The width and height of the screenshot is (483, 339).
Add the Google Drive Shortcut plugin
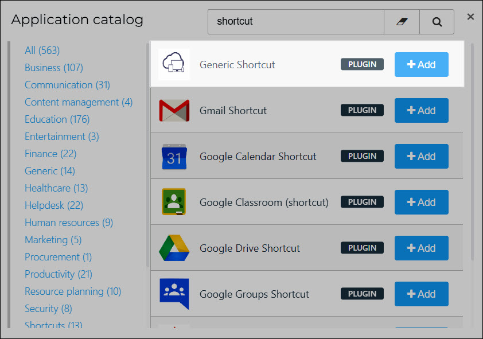pyautogui.click(x=422, y=248)
